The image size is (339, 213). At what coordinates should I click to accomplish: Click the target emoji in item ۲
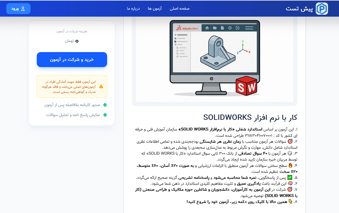click(x=290, y=141)
